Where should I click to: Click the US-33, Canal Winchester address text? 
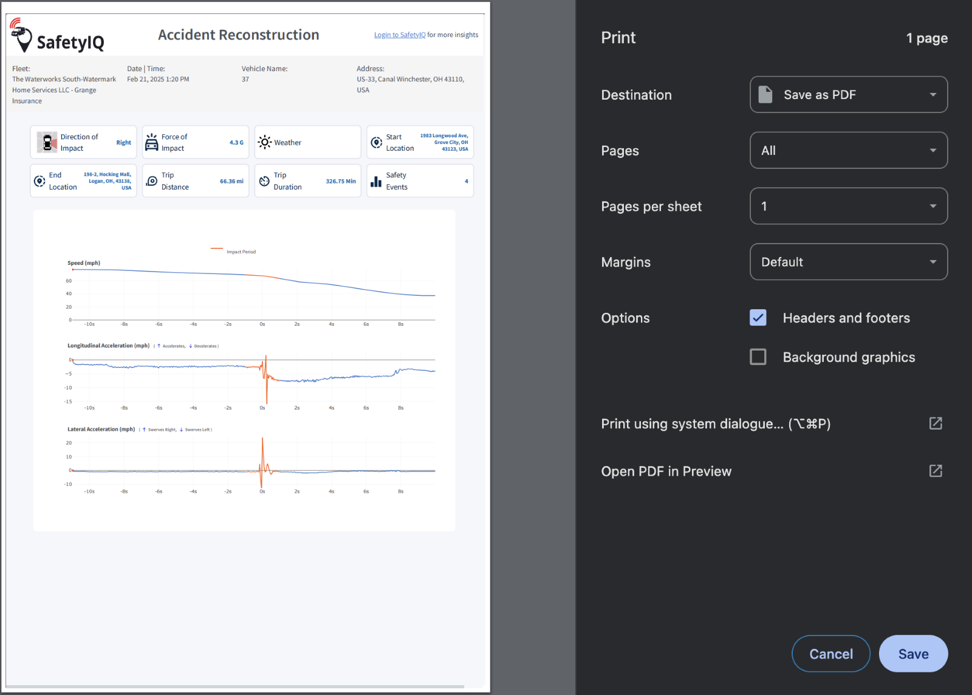pyautogui.click(x=411, y=84)
